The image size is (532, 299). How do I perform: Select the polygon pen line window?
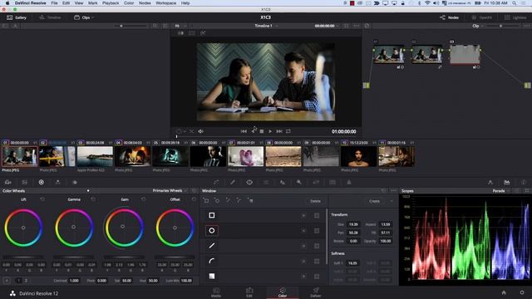(x=212, y=246)
